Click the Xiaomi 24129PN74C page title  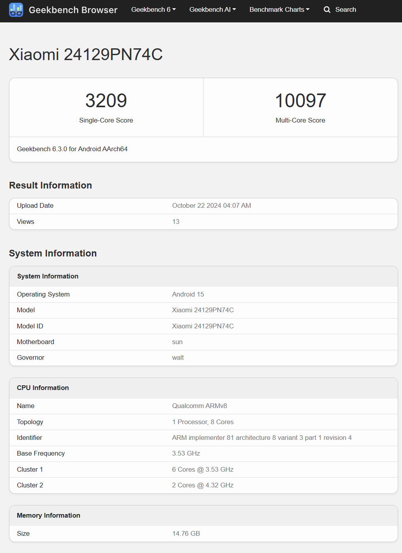pyautogui.click(x=86, y=55)
